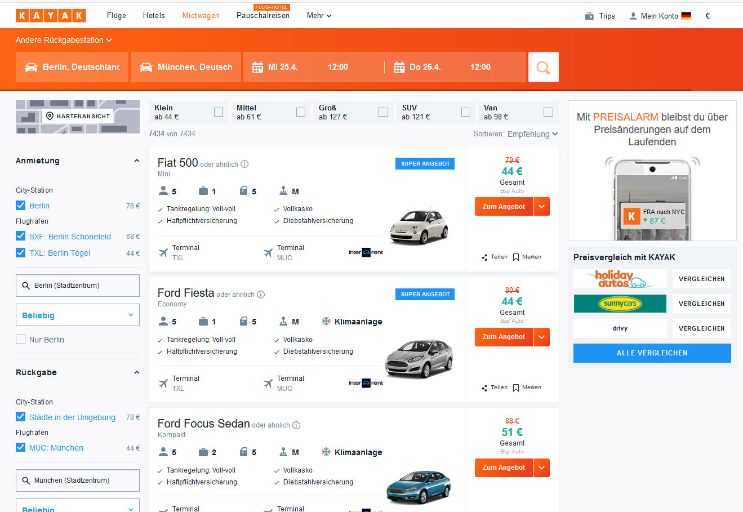
Task: Click the holiday autos logo
Action: [x=620, y=279]
